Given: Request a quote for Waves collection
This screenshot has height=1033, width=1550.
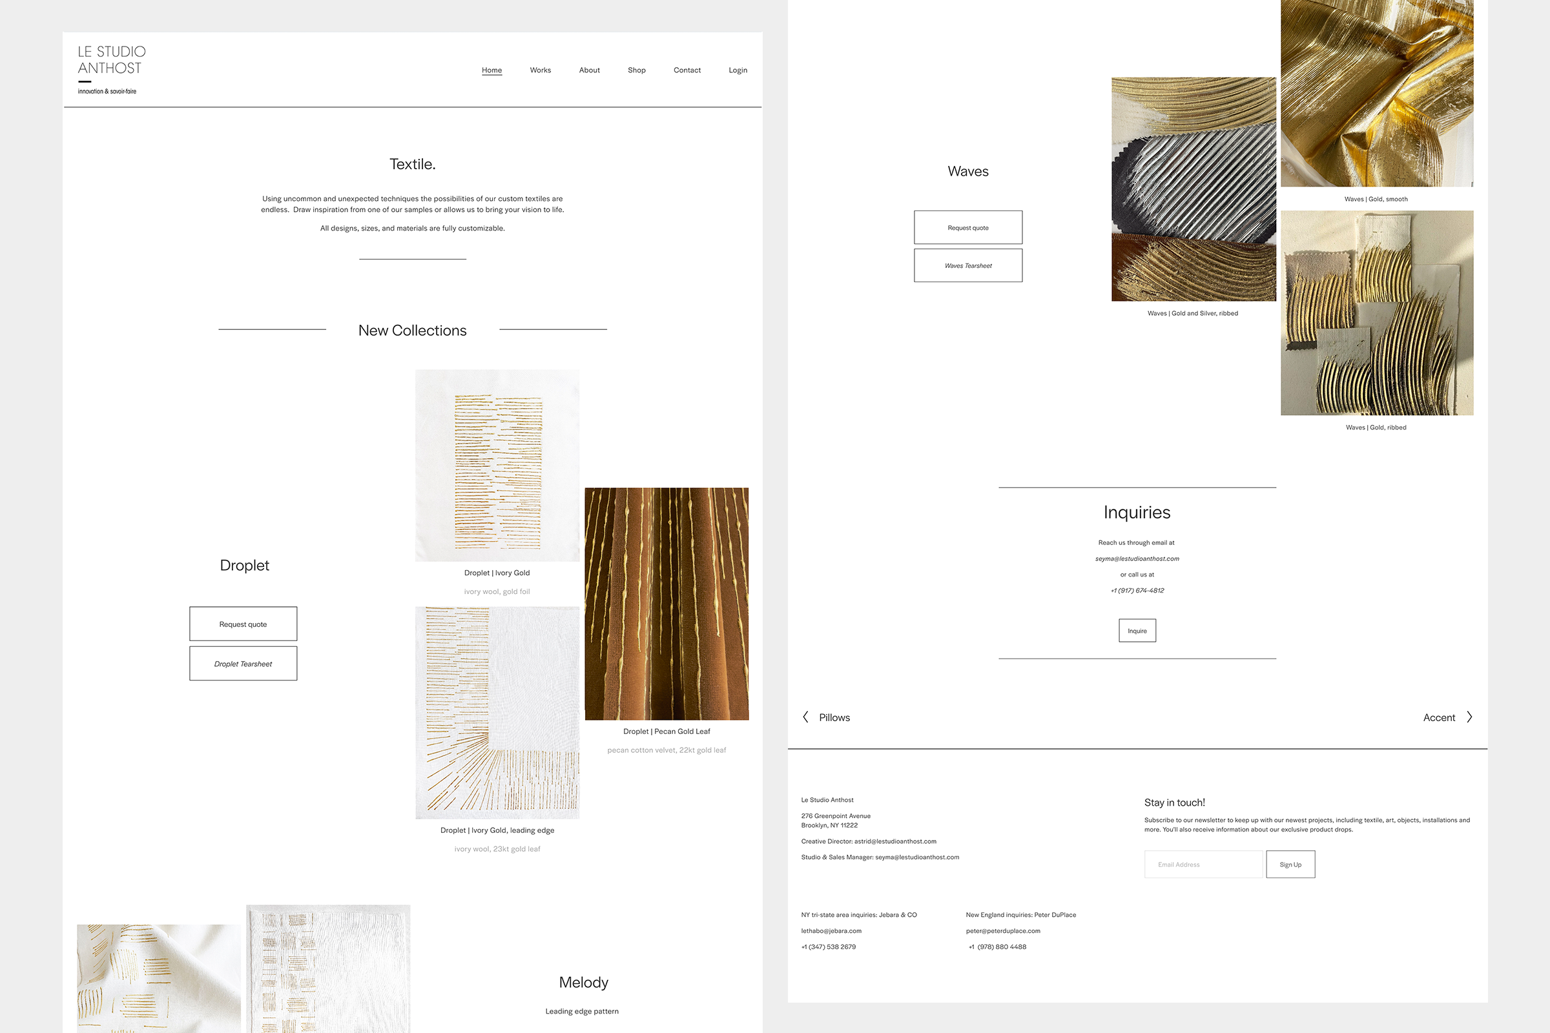Looking at the screenshot, I should 967,227.
